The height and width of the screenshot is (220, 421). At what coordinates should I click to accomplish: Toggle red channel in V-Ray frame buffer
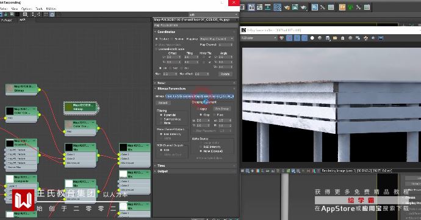tap(289, 38)
